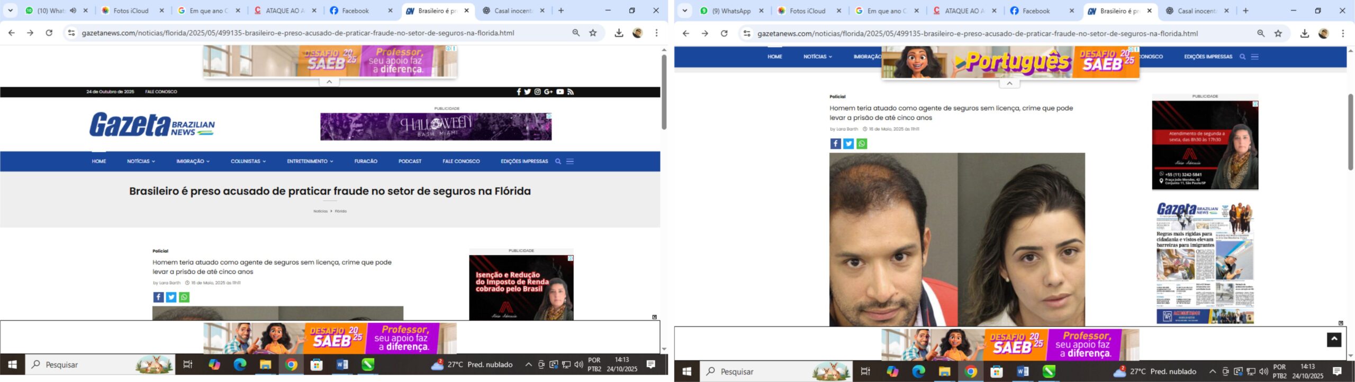Click the Halloween Bash Miami banner

[436, 127]
